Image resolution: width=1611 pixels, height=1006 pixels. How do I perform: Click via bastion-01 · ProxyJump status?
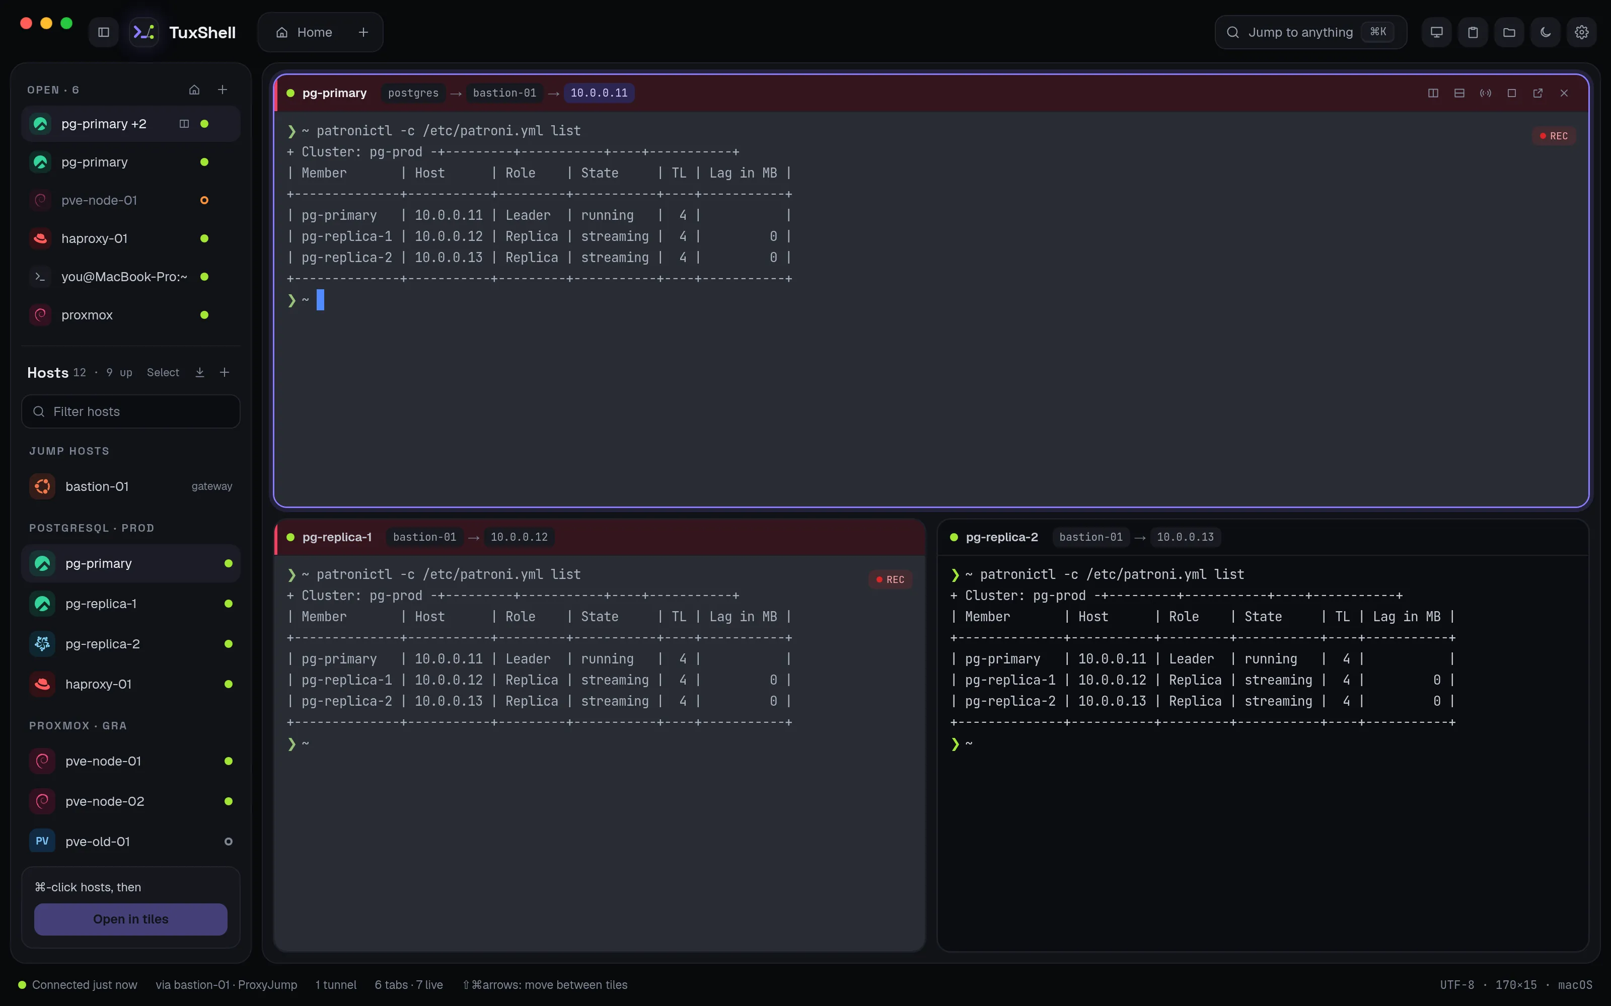pos(227,985)
